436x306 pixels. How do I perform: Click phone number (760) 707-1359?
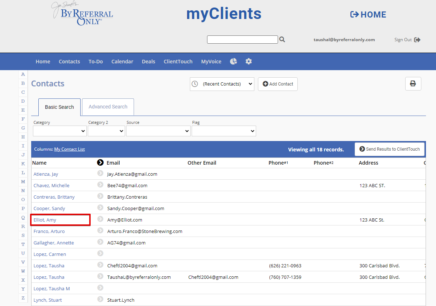(285, 277)
